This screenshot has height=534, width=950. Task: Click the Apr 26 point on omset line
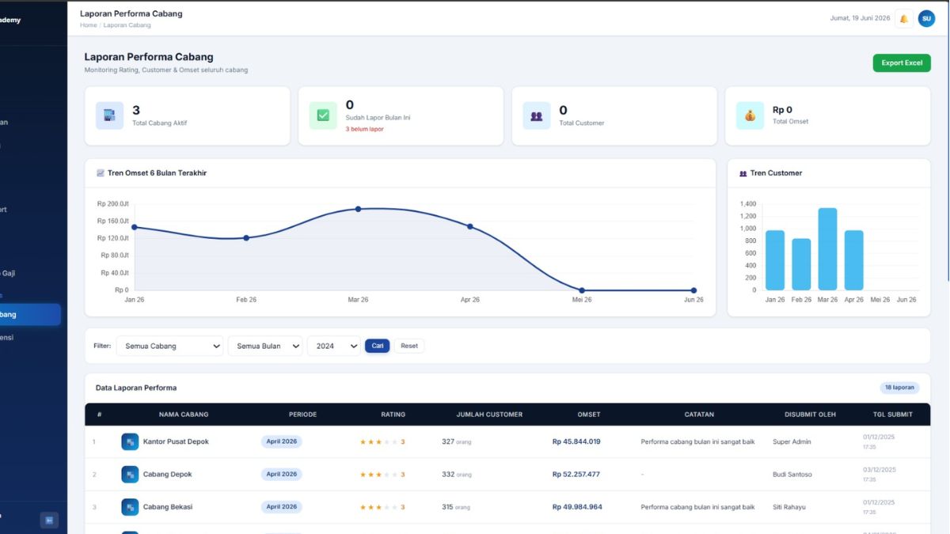click(x=470, y=226)
